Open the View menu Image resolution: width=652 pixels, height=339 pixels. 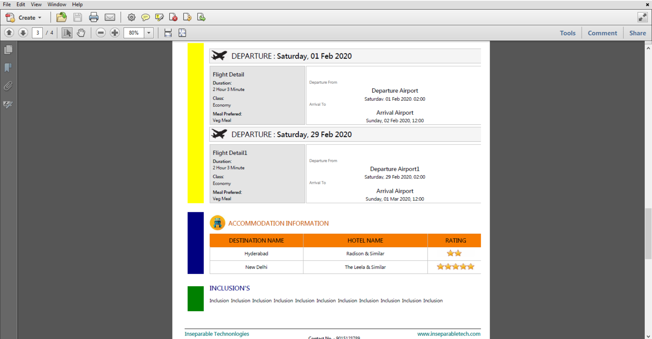pyautogui.click(x=36, y=4)
